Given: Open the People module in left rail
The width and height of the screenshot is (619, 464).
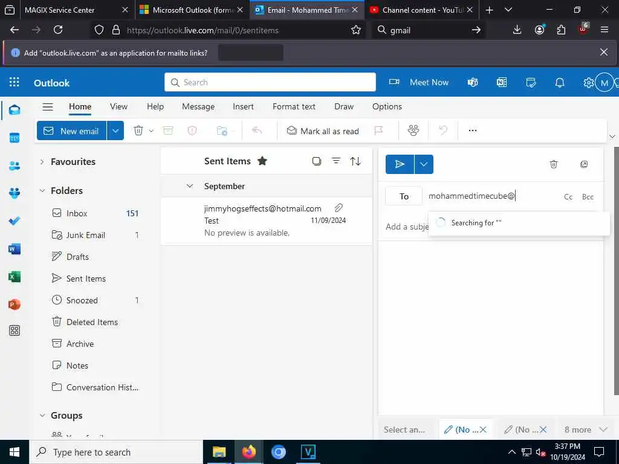Looking at the screenshot, I should (15, 166).
